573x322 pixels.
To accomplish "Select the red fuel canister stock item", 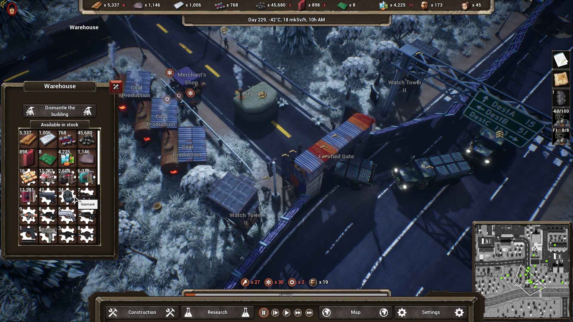I will [28, 158].
